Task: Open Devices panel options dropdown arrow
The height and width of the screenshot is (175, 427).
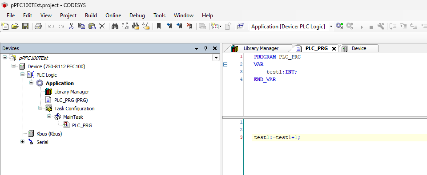Action: coord(197,49)
